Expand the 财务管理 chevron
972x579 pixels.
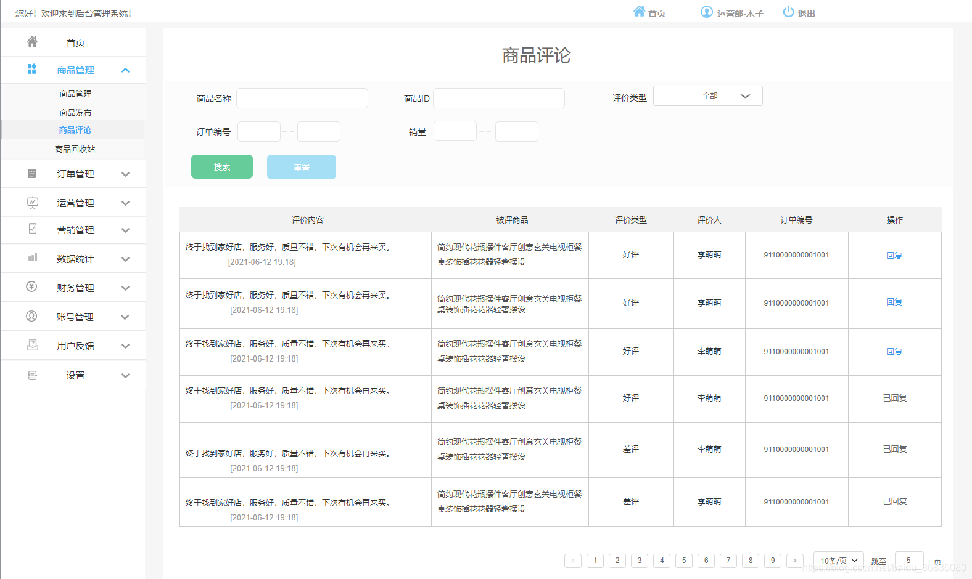[x=126, y=288]
